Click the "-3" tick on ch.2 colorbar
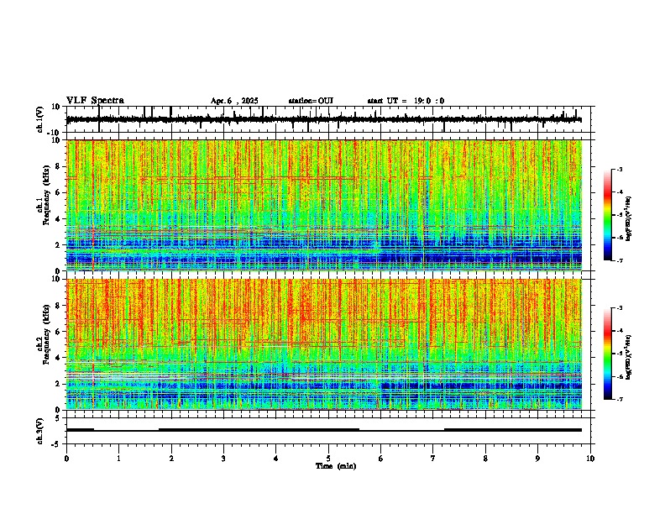This screenshot has height=514, width=665. click(x=620, y=308)
